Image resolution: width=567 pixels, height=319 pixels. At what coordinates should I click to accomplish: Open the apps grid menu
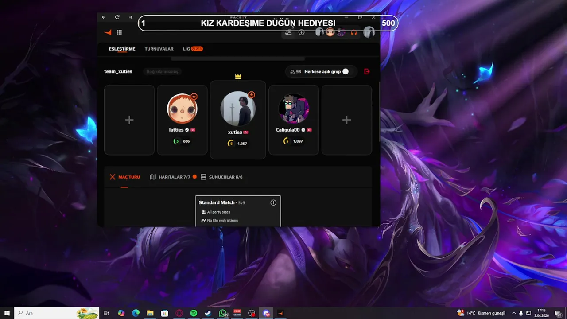[119, 32]
